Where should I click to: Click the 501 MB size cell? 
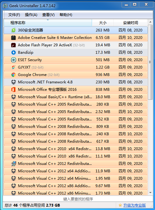(103, 60)
